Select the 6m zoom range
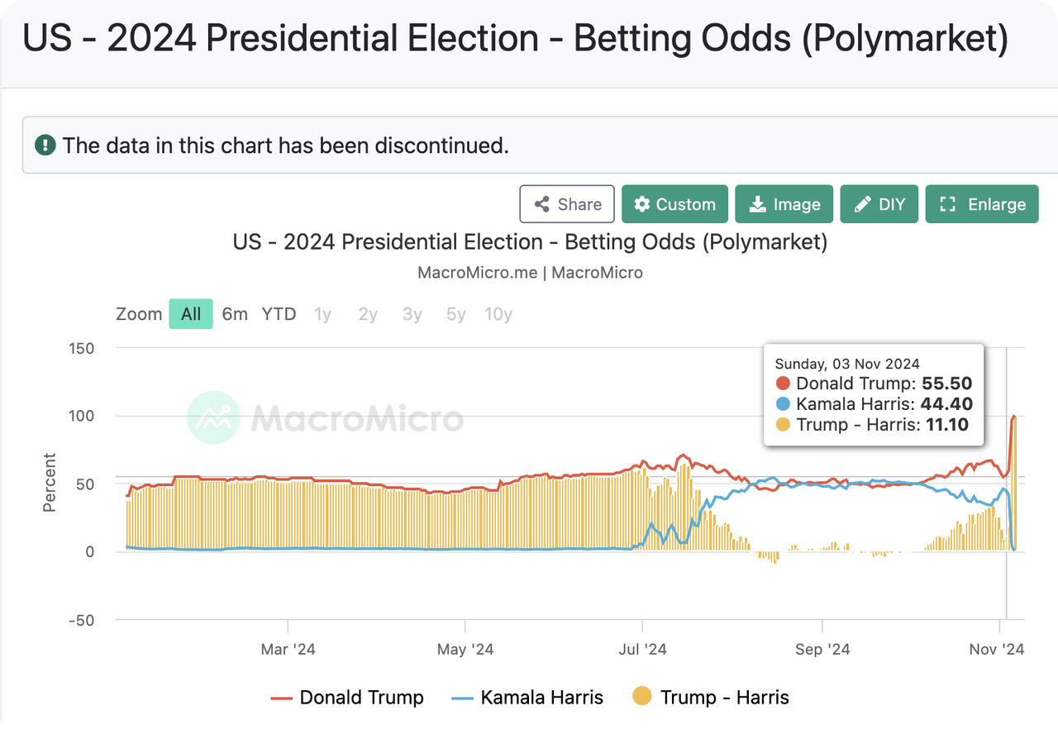The height and width of the screenshot is (739, 1058). (235, 314)
